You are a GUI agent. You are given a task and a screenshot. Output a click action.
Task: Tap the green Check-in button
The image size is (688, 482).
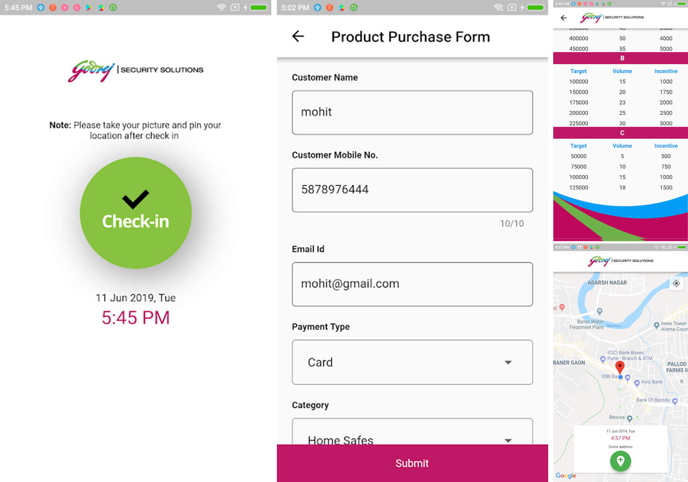(136, 213)
